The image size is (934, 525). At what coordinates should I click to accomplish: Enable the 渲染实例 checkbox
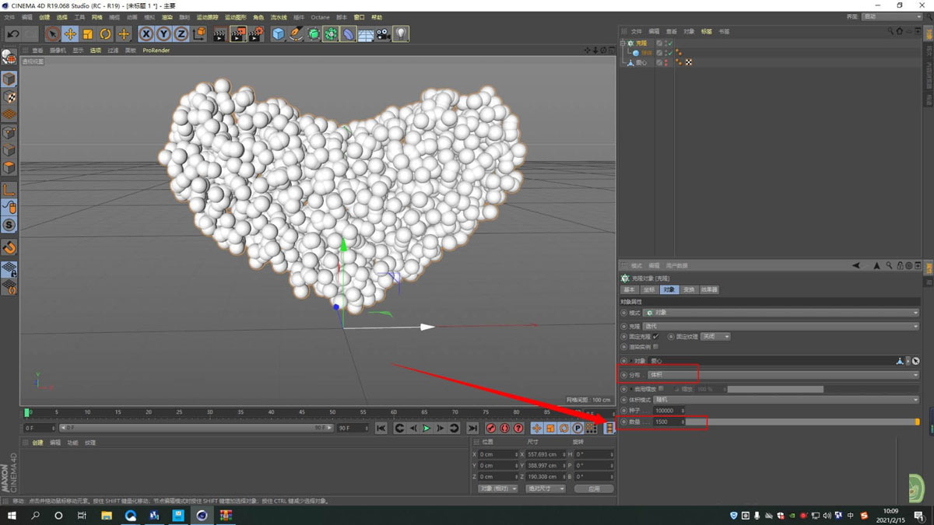[x=656, y=347]
